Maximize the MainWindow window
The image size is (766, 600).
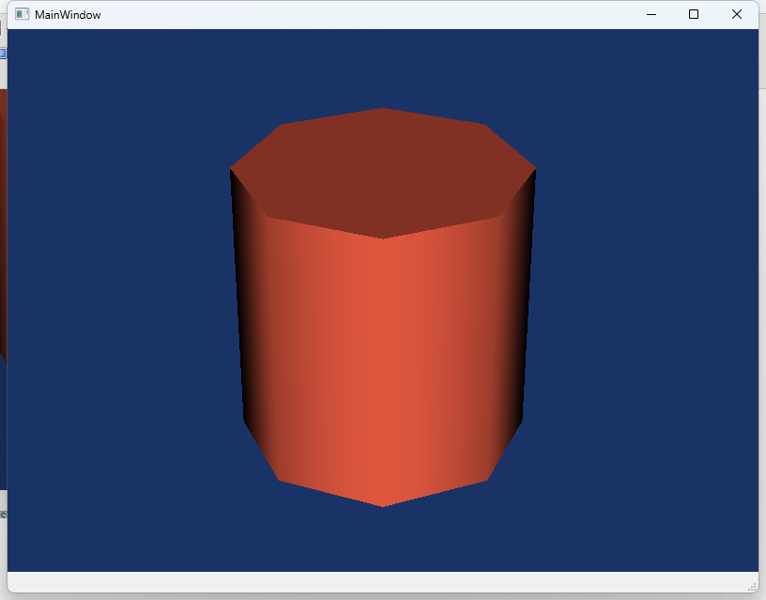pos(694,14)
